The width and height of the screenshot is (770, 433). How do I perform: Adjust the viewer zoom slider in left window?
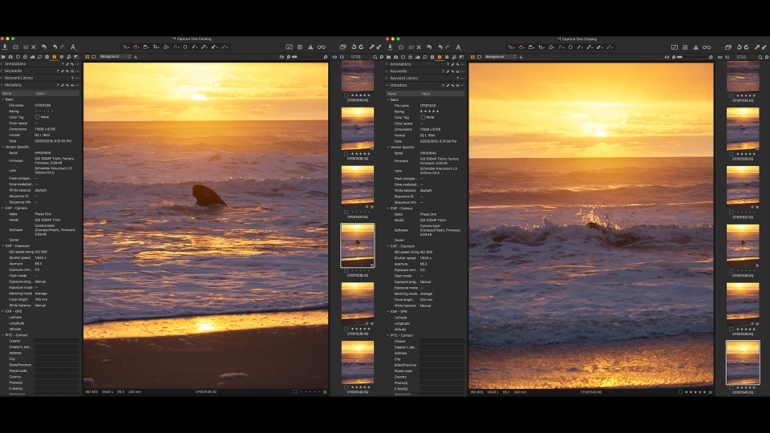click(x=307, y=57)
